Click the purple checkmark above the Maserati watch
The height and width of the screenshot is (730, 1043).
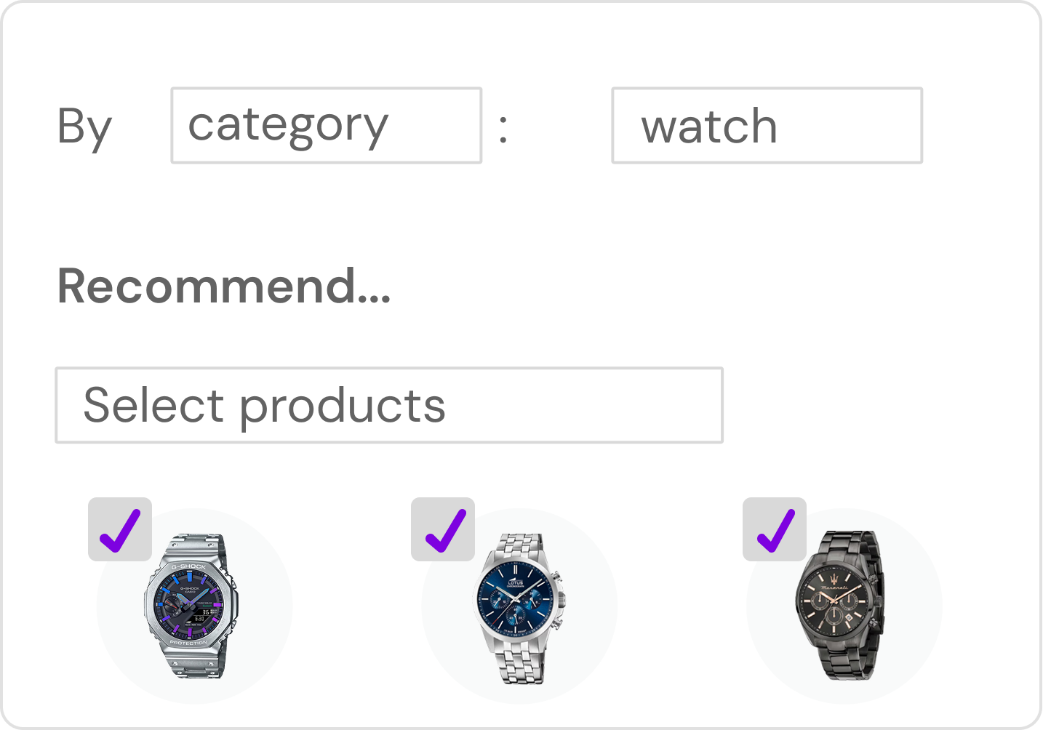coord(775,531)
